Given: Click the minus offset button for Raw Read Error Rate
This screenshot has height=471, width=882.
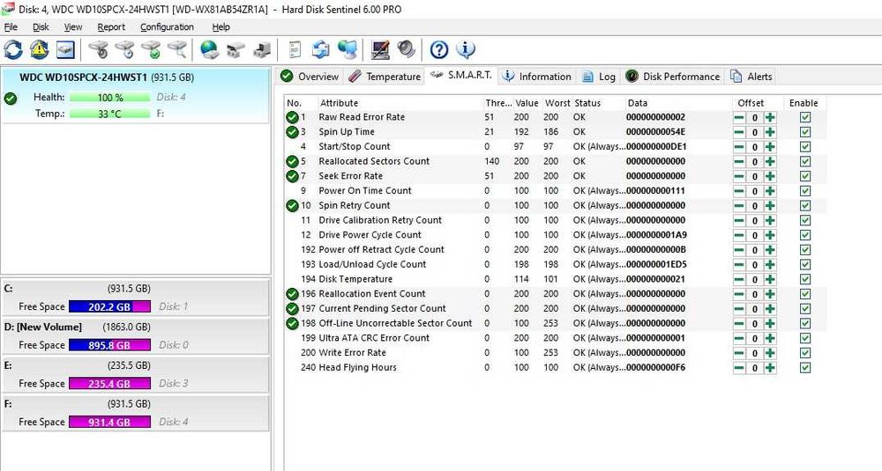Looking at the screenshot, I should (739, 117).
